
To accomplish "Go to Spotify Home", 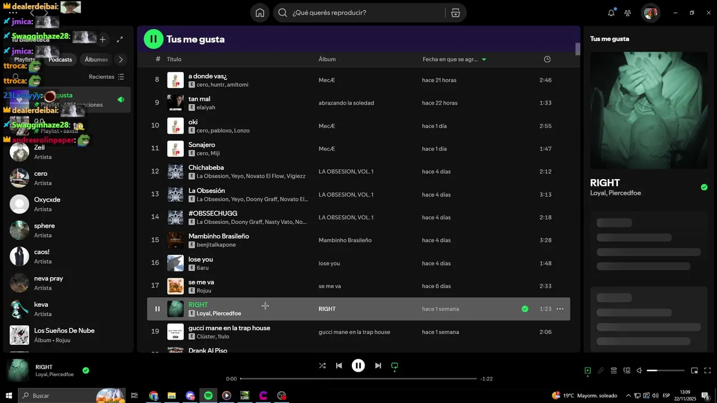I will (x=260, y=13).
